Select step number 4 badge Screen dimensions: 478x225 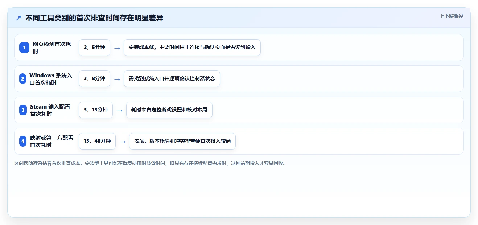(23, 141)
